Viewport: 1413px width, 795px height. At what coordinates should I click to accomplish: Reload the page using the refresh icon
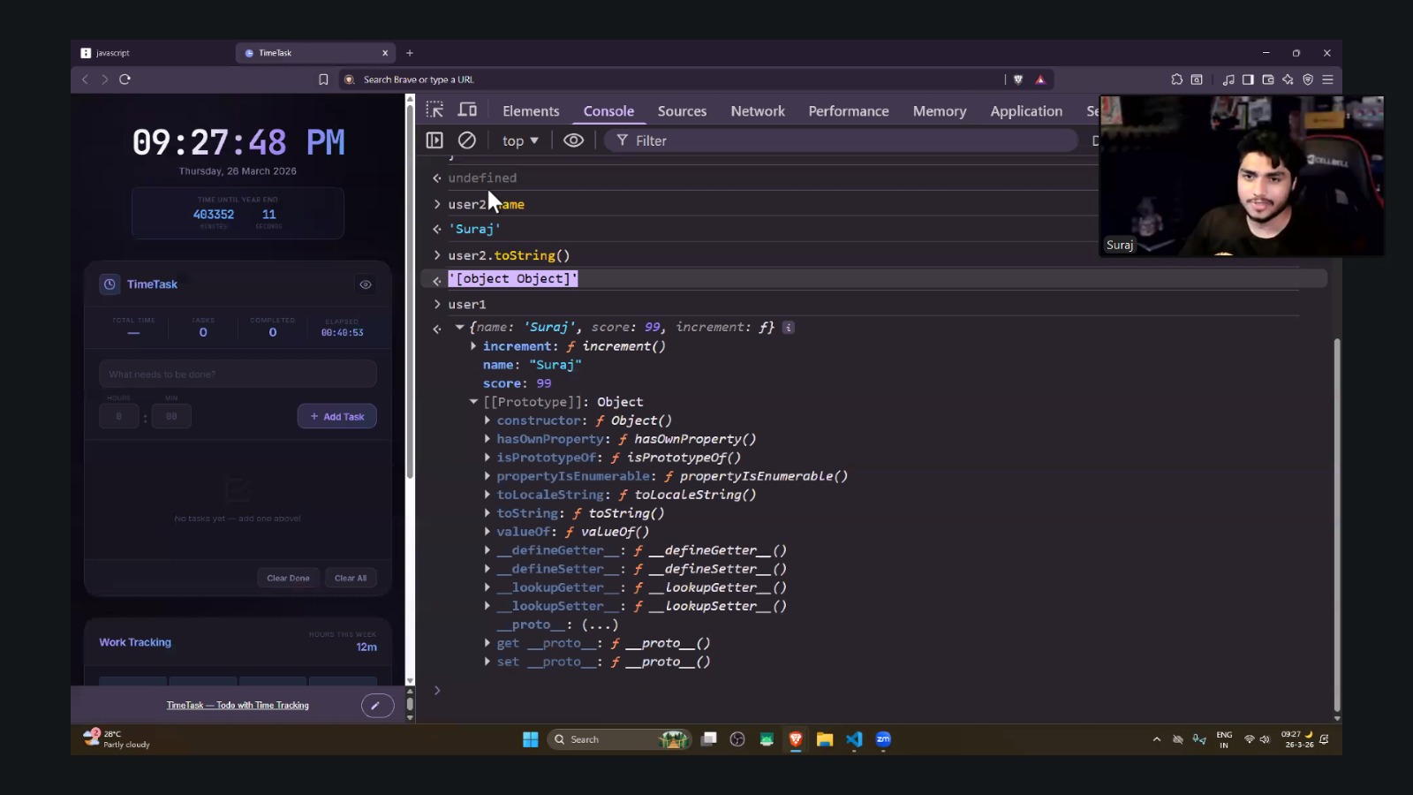coord(125,79)
